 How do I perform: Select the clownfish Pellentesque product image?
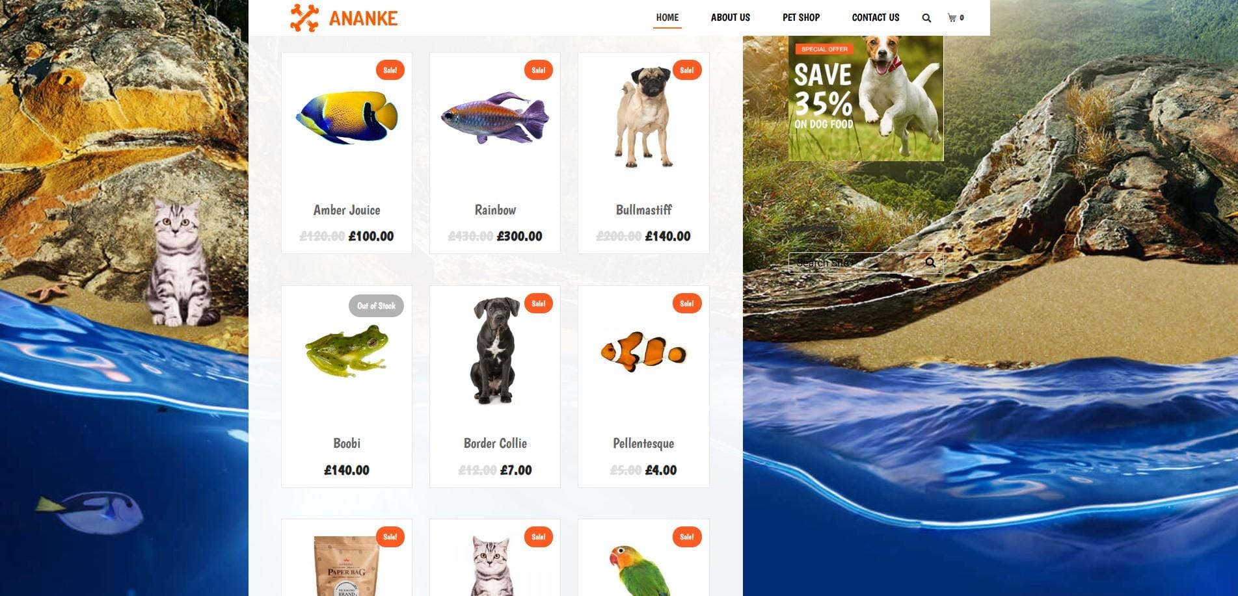pos(643,352)
